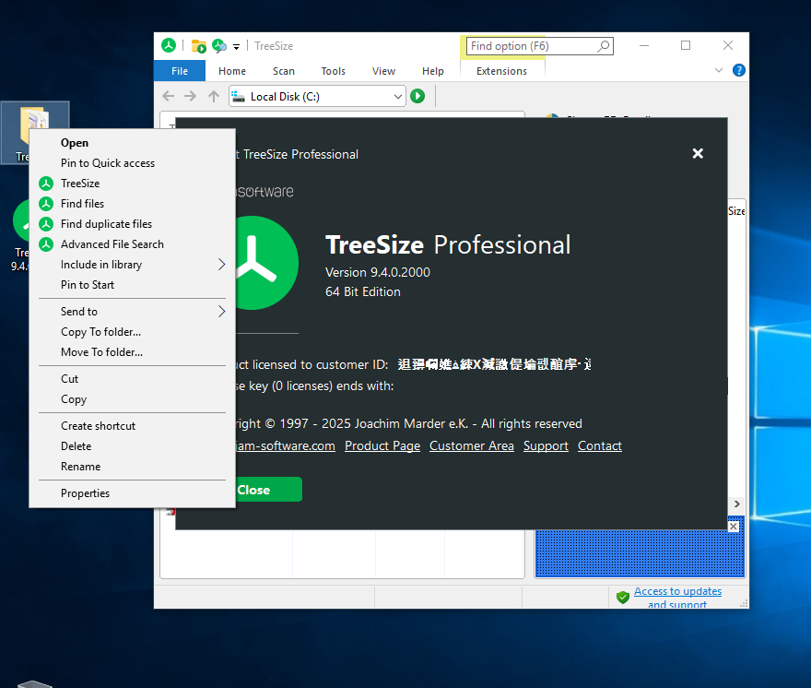Select Pin to Quick access
Viewport: 811px width, 688px height.
[x=133, y=163]
